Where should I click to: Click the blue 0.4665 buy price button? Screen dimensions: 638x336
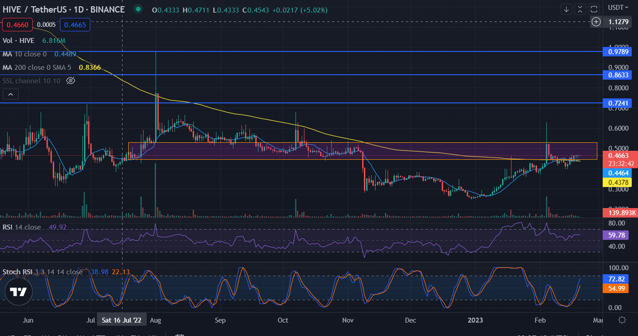[75, 25]
